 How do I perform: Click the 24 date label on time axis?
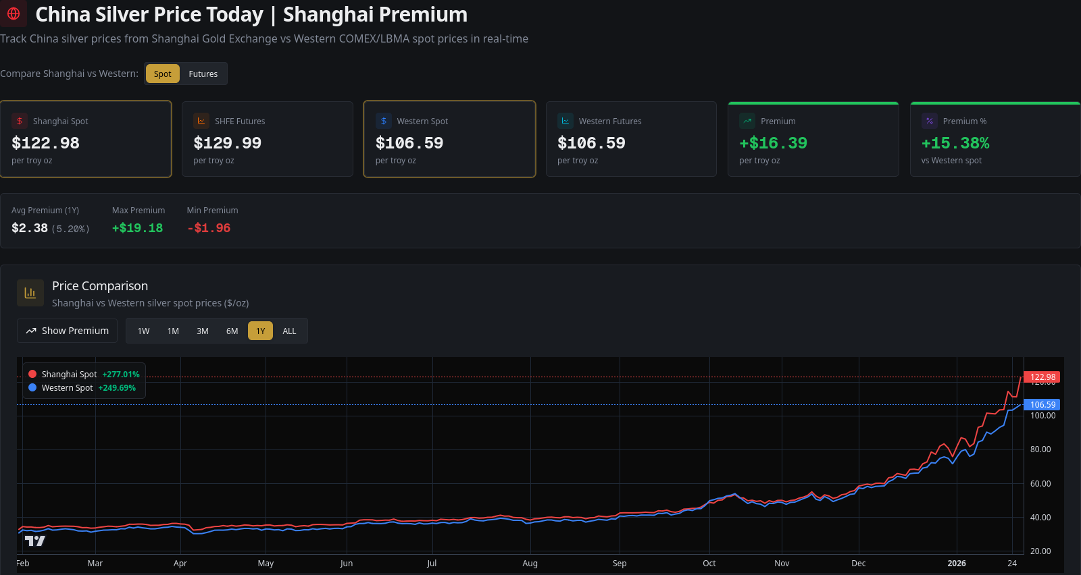1012,564
